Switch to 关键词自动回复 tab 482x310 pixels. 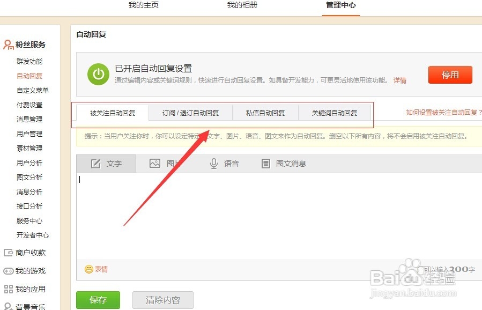coord(335,113)
